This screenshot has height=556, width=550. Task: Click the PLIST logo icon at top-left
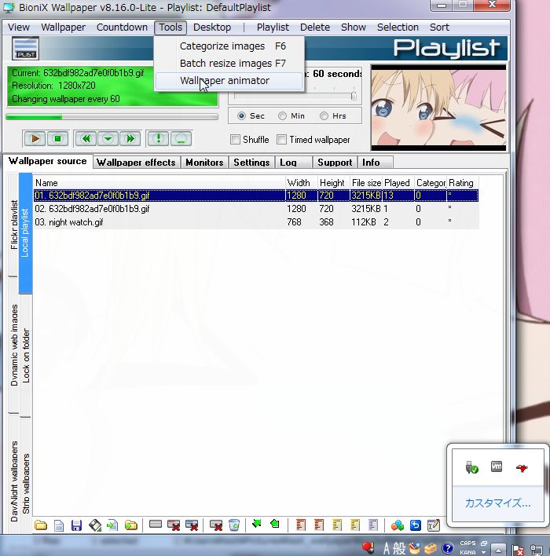coord(26,48)
